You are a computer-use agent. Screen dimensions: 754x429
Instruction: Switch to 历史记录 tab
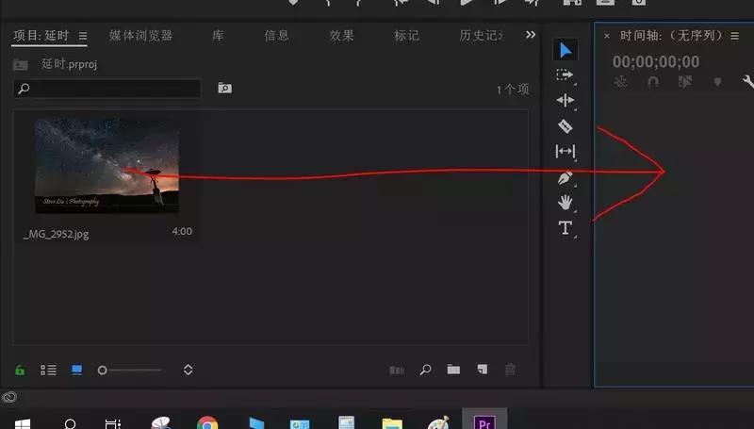point(482,36)
